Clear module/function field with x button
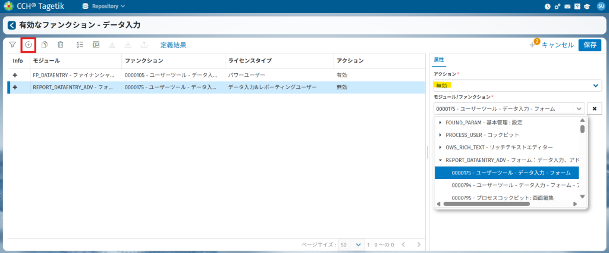Image resolution: width=609 pixels, height=253 pixels. pos(594,109)
